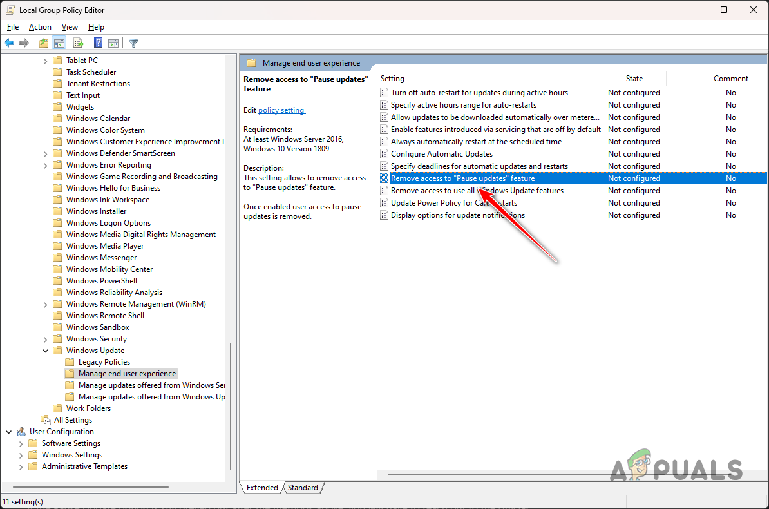This screenshot has height=509, width=769.
Task: Collapse the User Configuration node
Action: [x=9, y=432]
